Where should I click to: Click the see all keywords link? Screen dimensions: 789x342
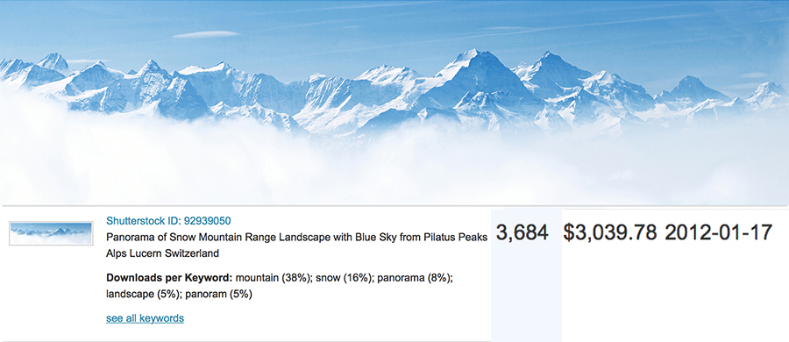click(x=145, y=318)
